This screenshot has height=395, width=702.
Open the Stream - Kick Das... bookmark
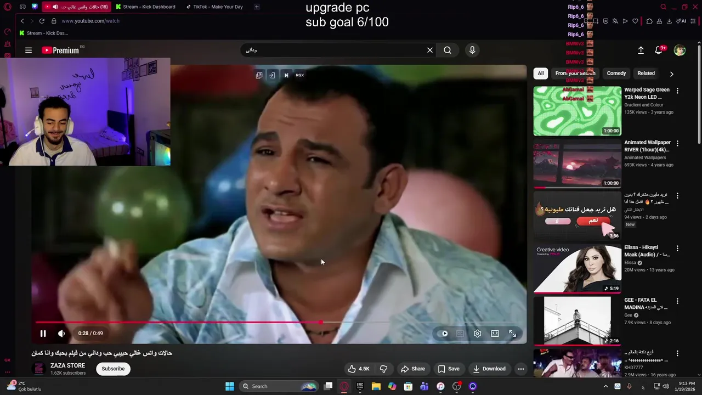(44, 33)
